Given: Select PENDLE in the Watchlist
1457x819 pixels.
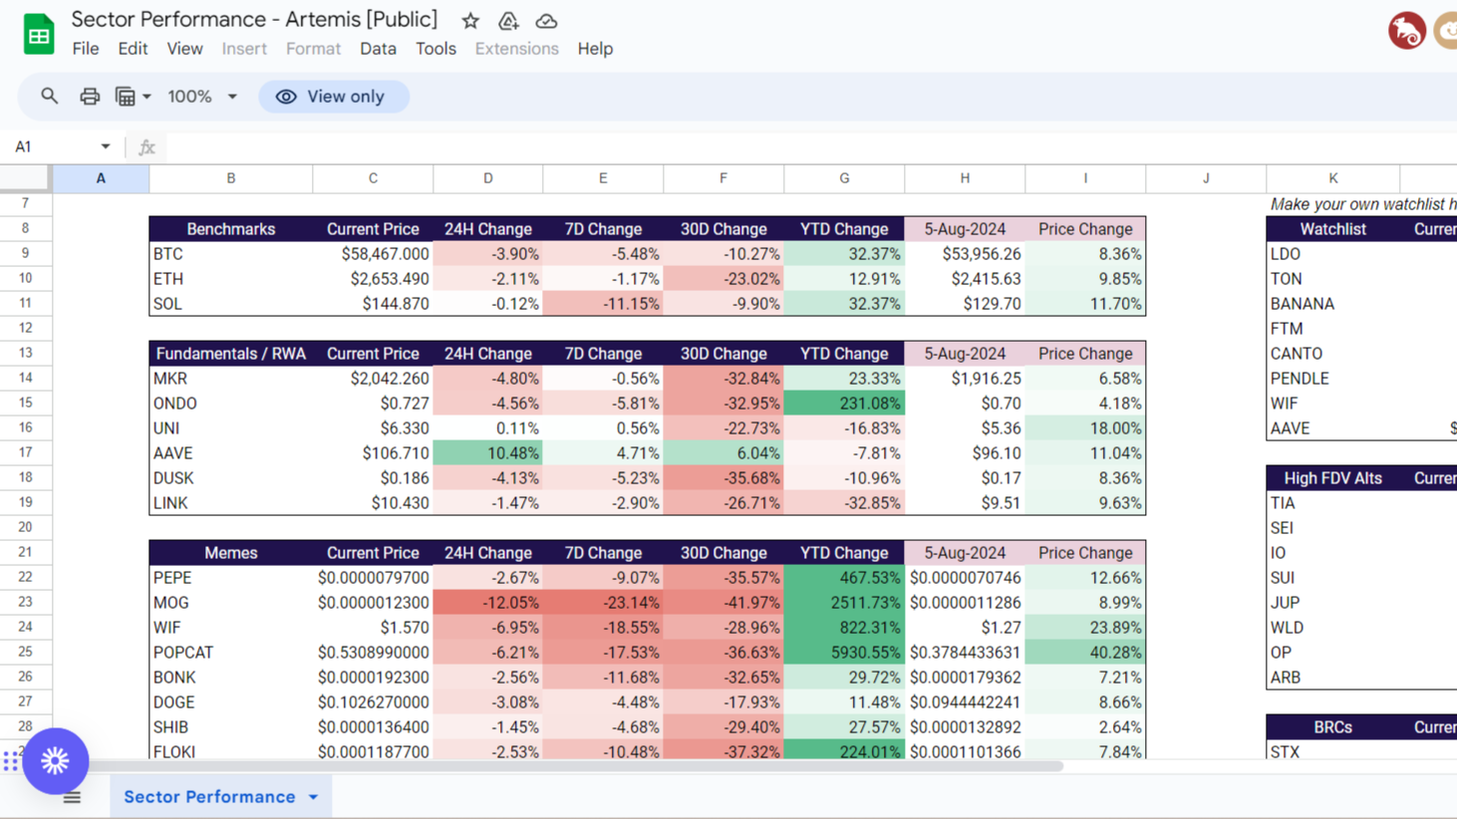Looking at the screenshot, I should (x=1333, y=379).
